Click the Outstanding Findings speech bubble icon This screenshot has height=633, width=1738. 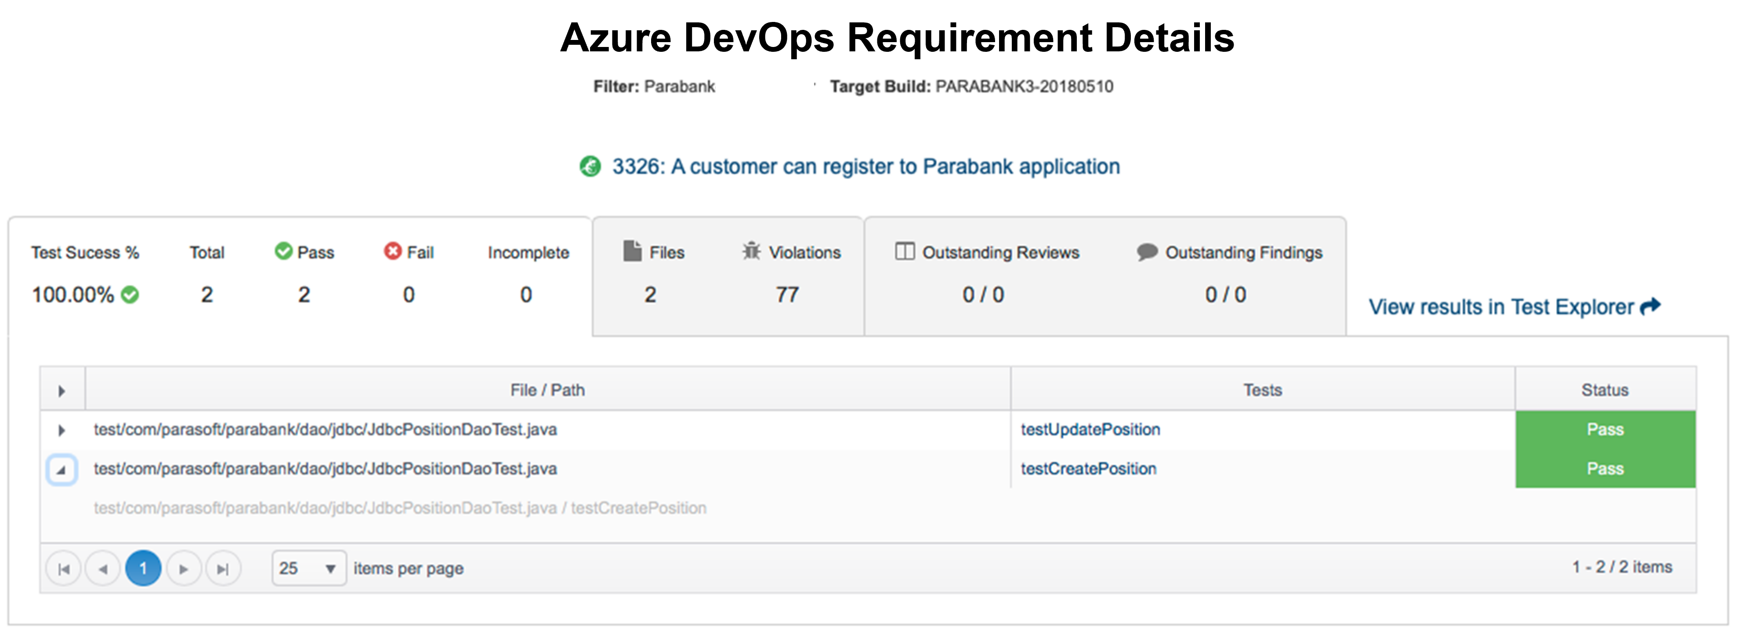tap(1147, 252)
